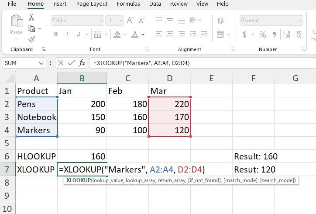
Task: Apply the Fill Color bucket swatch
Action: pyautogui.click(x=117, y=35)
